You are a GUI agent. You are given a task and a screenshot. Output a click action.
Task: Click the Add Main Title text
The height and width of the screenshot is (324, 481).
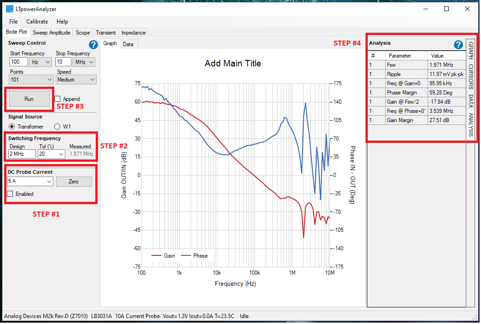point(232,64)
